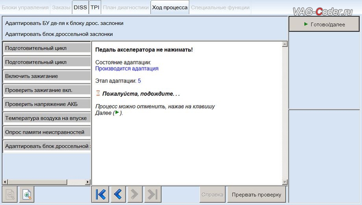Image resolution: width=362 pixels, height=205 pixels.
Task: Select Проверить напряжение АКБ step
Action: [47, 104]
